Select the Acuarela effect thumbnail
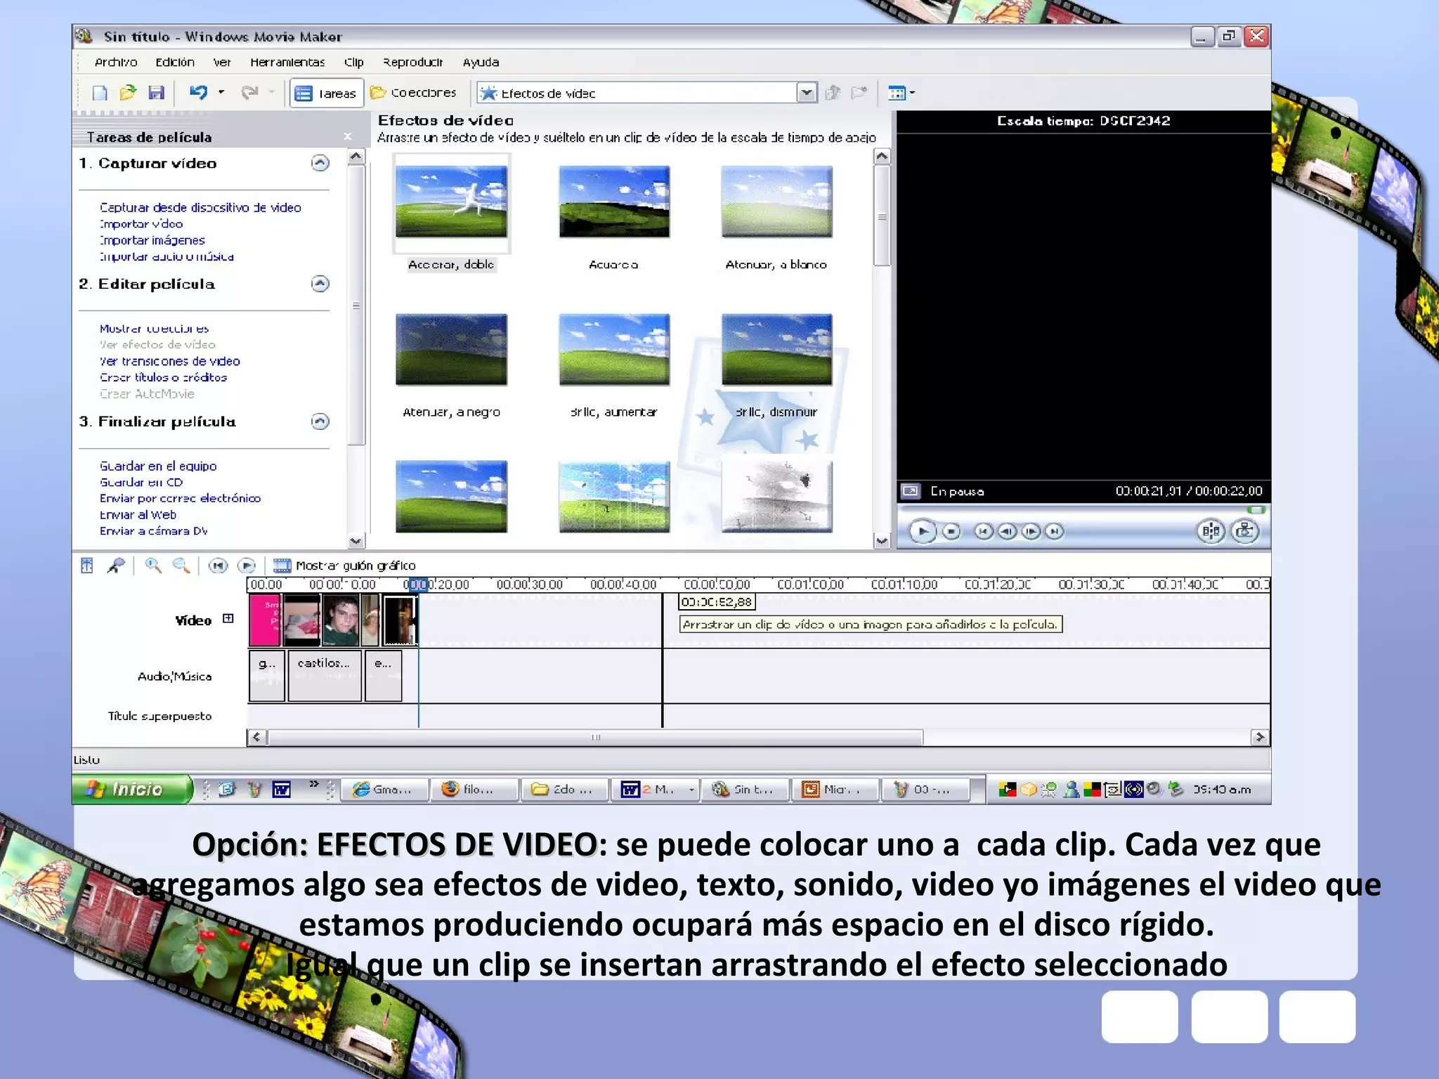This screenshot has width=1439, height=1079. click(x=614, y=202)
